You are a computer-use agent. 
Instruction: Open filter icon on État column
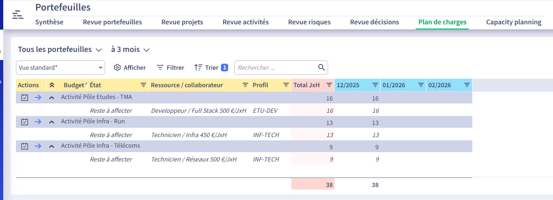pos(143,85)
